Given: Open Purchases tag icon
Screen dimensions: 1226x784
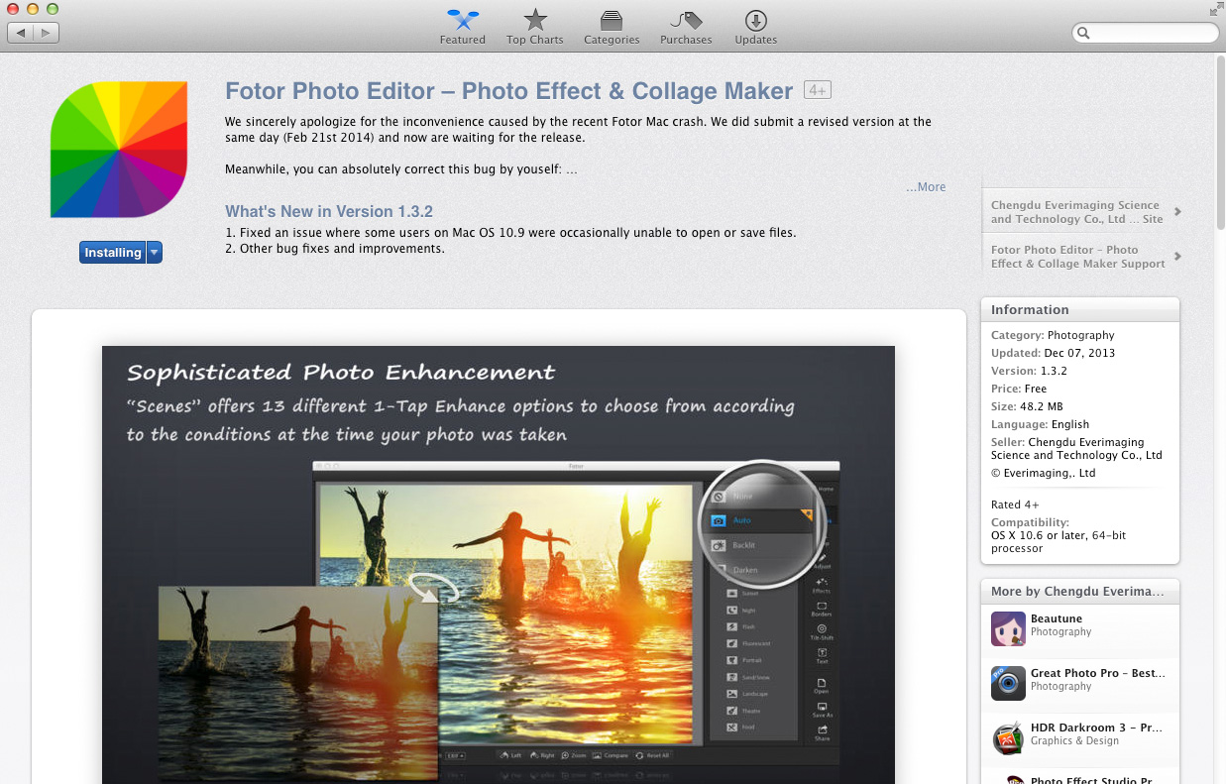Looking at the screenshot, I should (x=686, y=20).
